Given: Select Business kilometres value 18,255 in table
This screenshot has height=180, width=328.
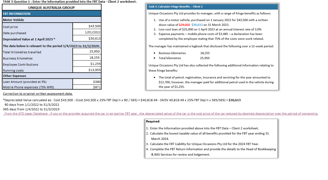Looking at the screenshot, I should (x=87, y=58).
